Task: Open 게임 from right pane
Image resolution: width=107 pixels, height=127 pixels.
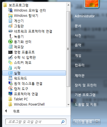Action: click(78, 56)
